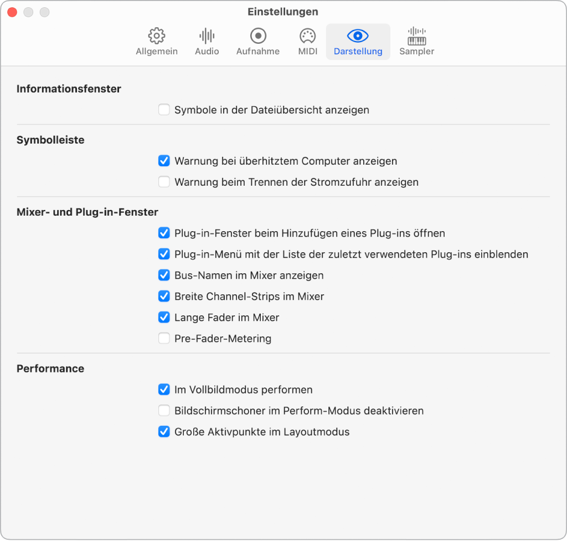
Task: Enable Warnung beim Trennen der Stromzufuhr
Action: click(x=164, y=182)
